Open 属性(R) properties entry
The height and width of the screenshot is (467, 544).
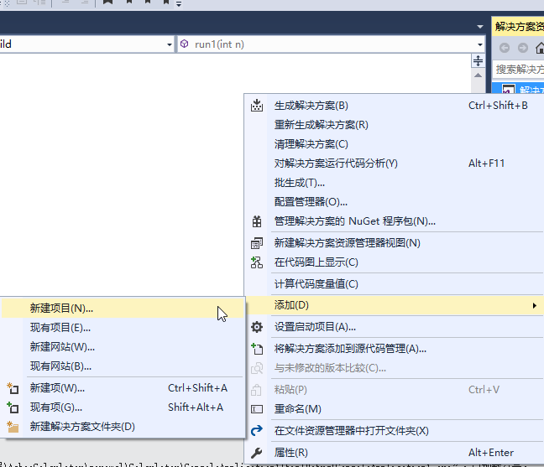click(x=394, y=453)
